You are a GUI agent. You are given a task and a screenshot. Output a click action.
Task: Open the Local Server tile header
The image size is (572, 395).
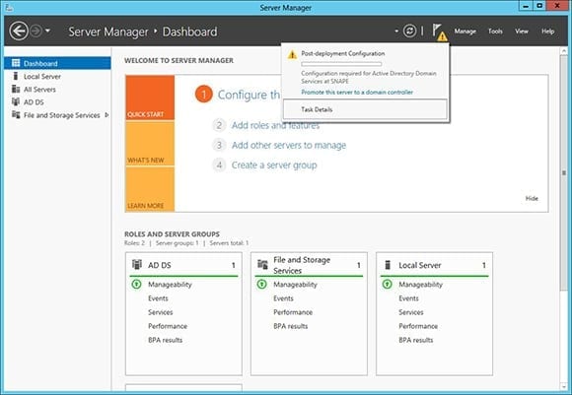435,265
